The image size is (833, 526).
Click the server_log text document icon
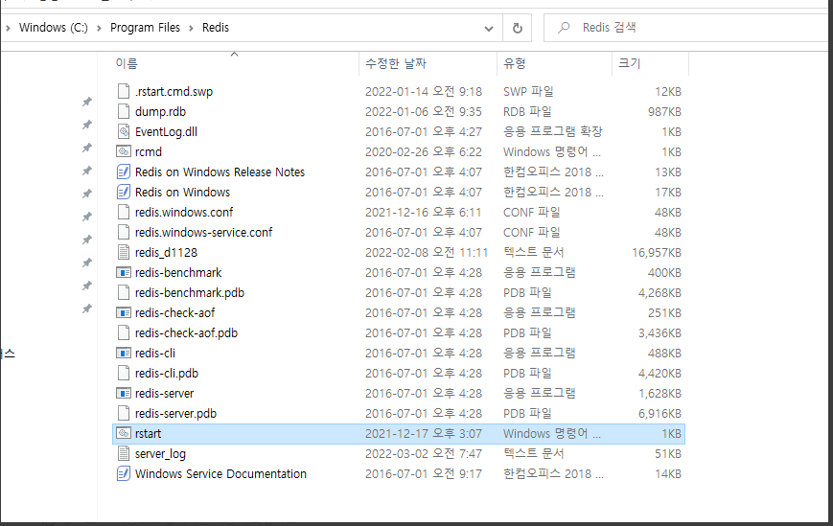point(124,454)
